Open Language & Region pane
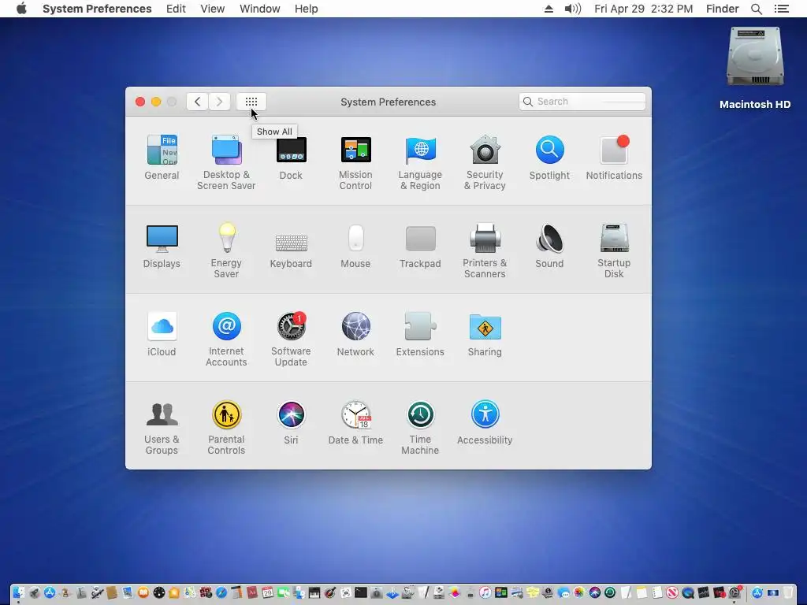The height and width of the screenshot is (605, 807). [420, 162]
